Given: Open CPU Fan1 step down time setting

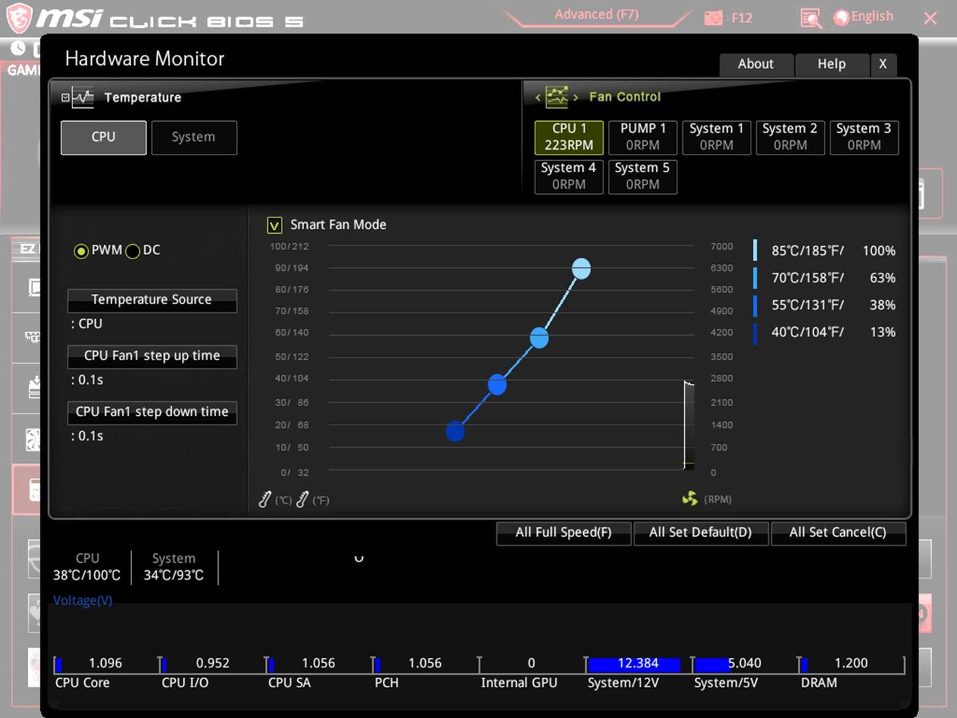Looking at the screenshot, I should click(x=152, y=412).
